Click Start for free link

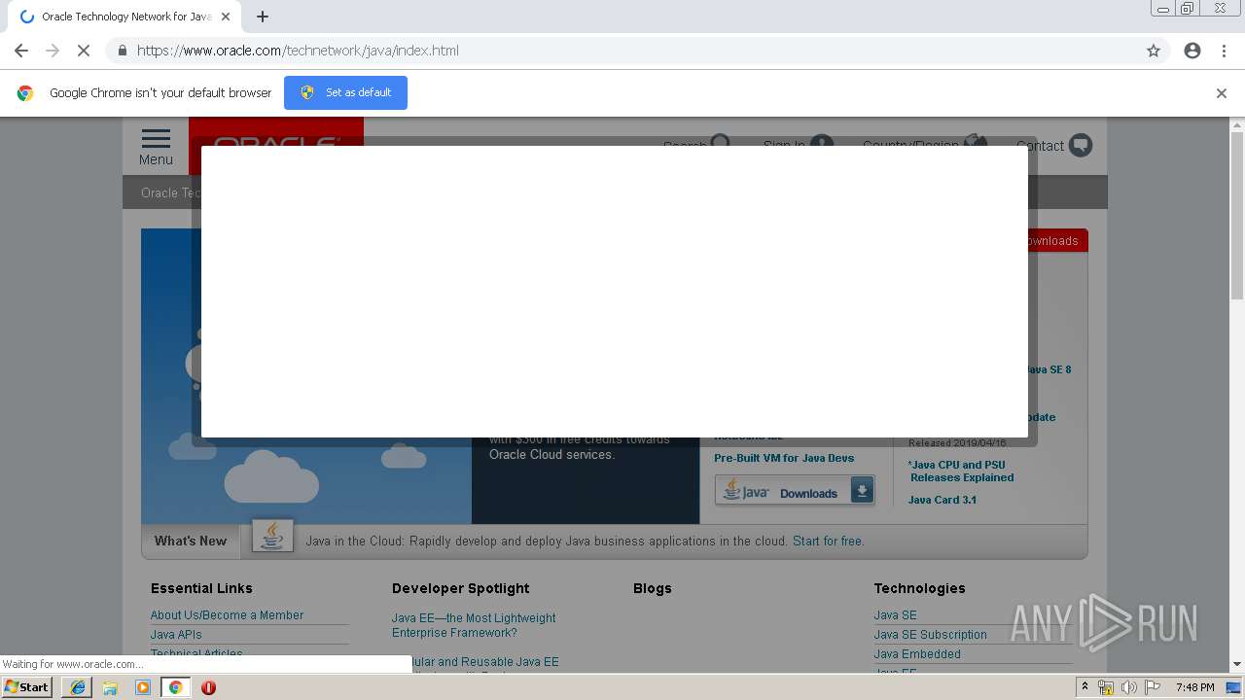point(828,542)
